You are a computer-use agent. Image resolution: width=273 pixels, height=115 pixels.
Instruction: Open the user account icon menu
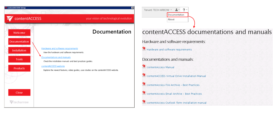pyautogui.click(x=177, y=10)
